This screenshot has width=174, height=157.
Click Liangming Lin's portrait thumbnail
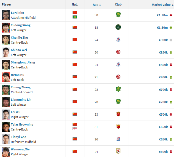pyautogui.click(x=6, y=102)
